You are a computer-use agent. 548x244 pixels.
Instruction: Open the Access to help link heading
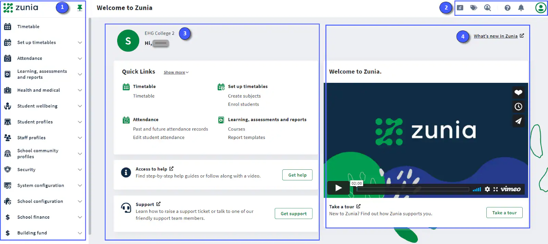154,169
